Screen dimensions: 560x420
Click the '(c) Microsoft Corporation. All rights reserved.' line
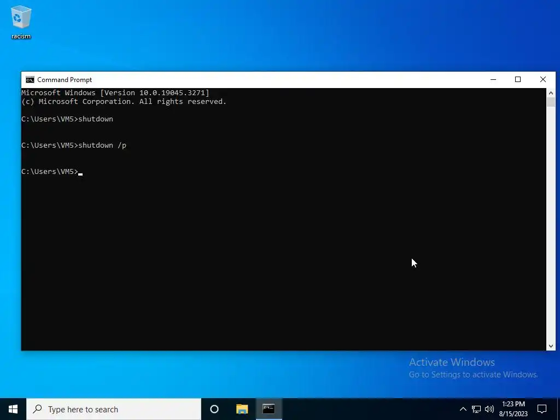coord(124,101)
